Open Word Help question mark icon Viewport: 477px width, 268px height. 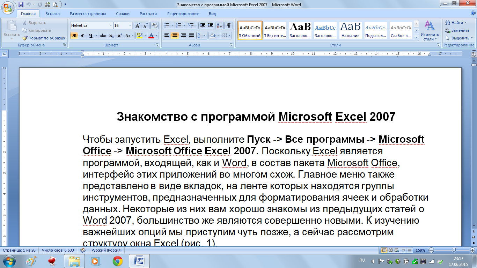click(472, 14)
